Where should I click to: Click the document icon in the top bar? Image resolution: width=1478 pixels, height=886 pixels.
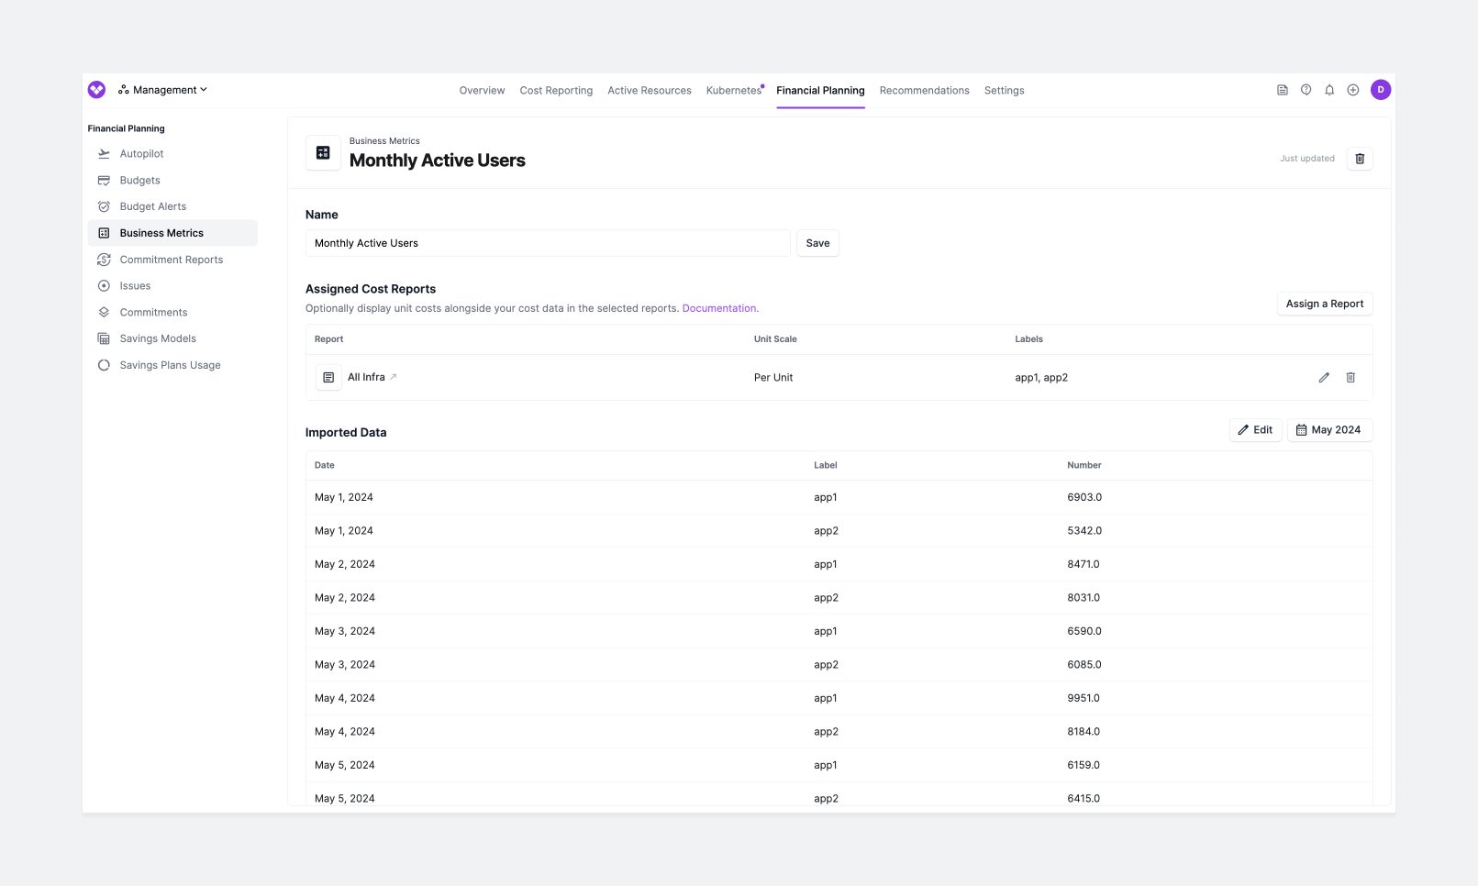[1282, 90]
